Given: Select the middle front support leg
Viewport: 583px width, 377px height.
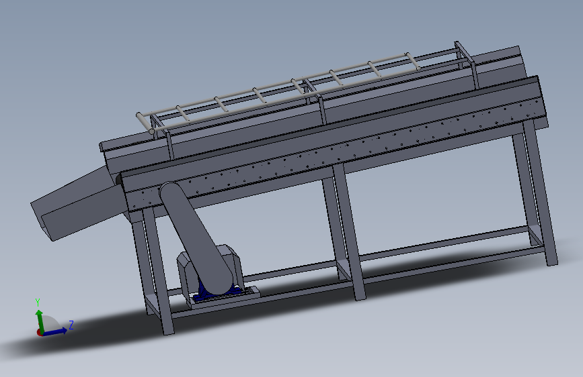Looking at the screenshot, I should (x=349, y=232).
